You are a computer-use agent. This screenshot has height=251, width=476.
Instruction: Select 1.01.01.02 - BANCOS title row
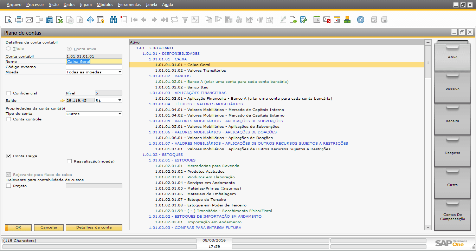point(169,76)
